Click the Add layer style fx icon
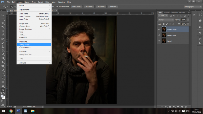This screenshot has width=203, height=114. click(x=166, y=107)
